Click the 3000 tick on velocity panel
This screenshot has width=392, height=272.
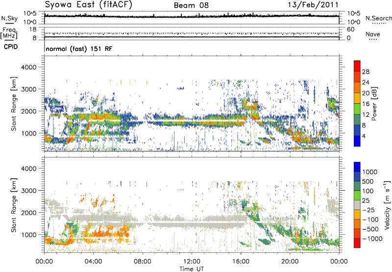pyautogui.click(x=28, y=190)
